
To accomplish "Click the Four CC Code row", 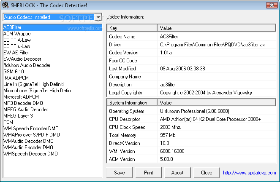I will pos(191,61).
